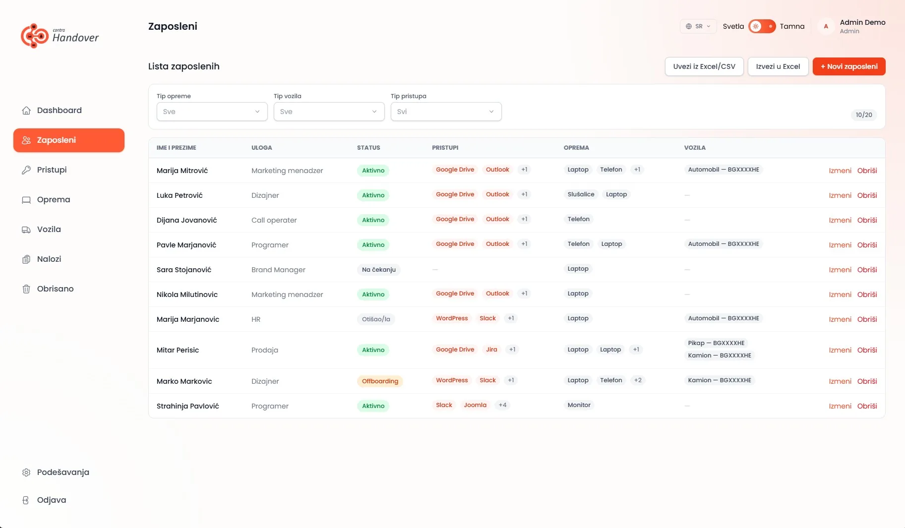Click the Nalozi clipboard icon
905x528 pixels.
click(x=26, y=259)
